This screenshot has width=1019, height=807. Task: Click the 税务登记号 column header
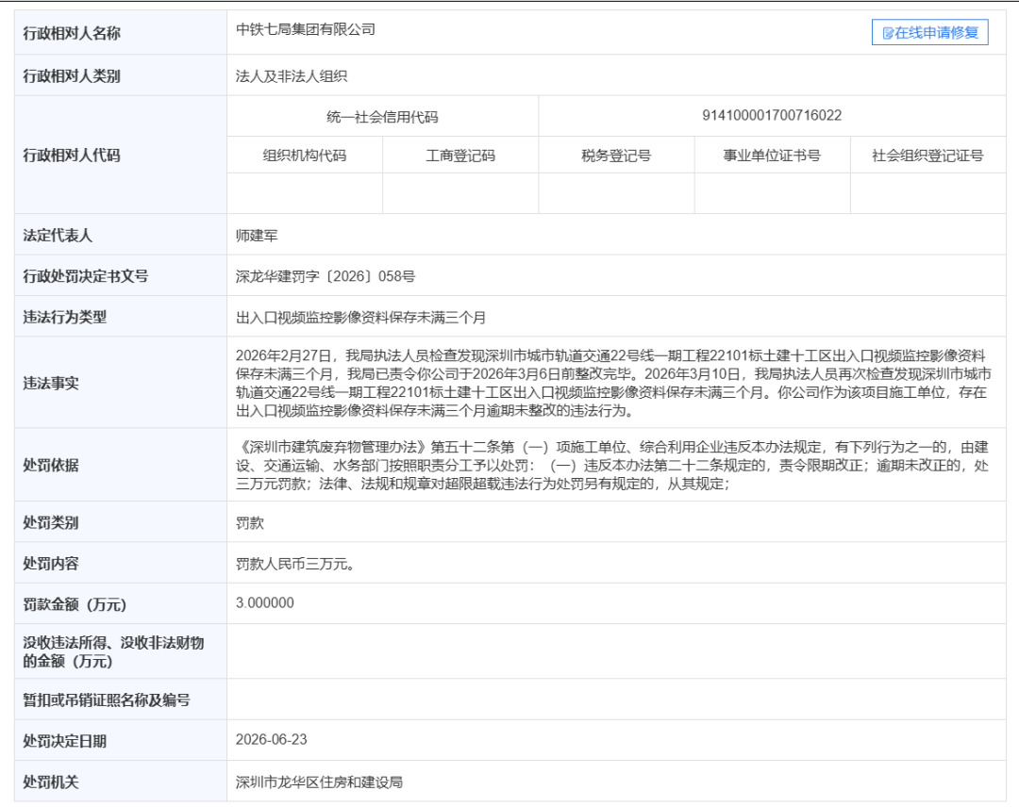tap(616, 156)
